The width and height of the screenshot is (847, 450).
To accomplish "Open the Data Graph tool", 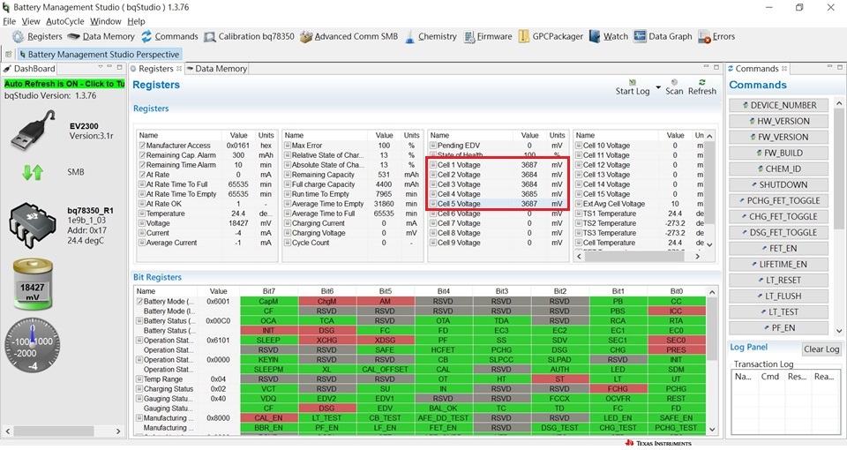I will point(663,37).
